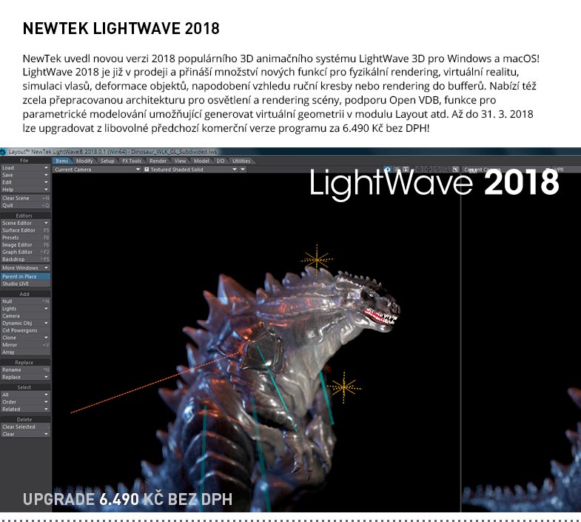Expand the Edit menu
581x522 pixels.
point(25,182)
